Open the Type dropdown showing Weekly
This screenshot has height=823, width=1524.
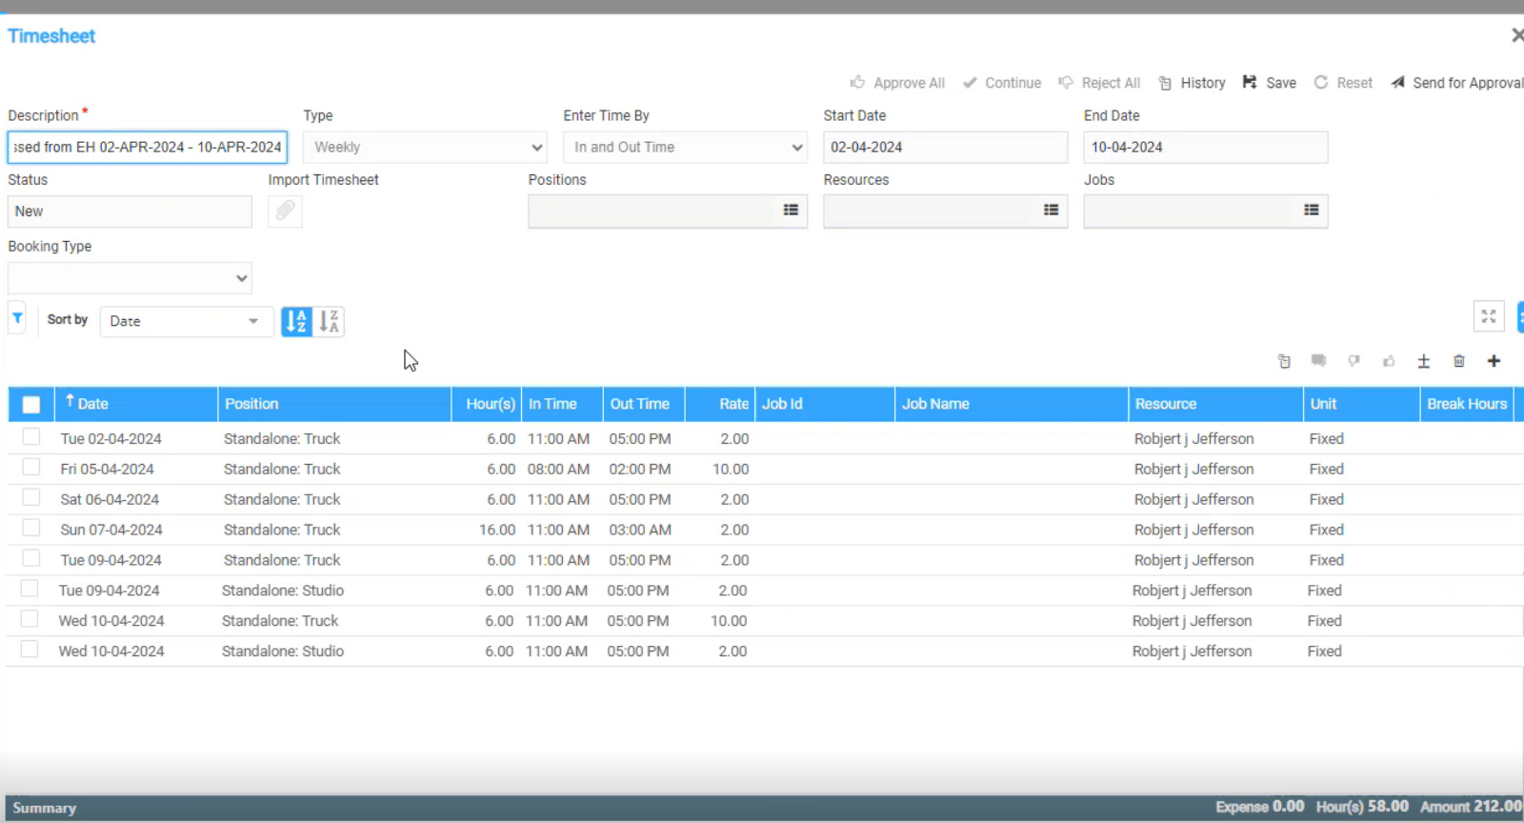[x=425, y=148]
